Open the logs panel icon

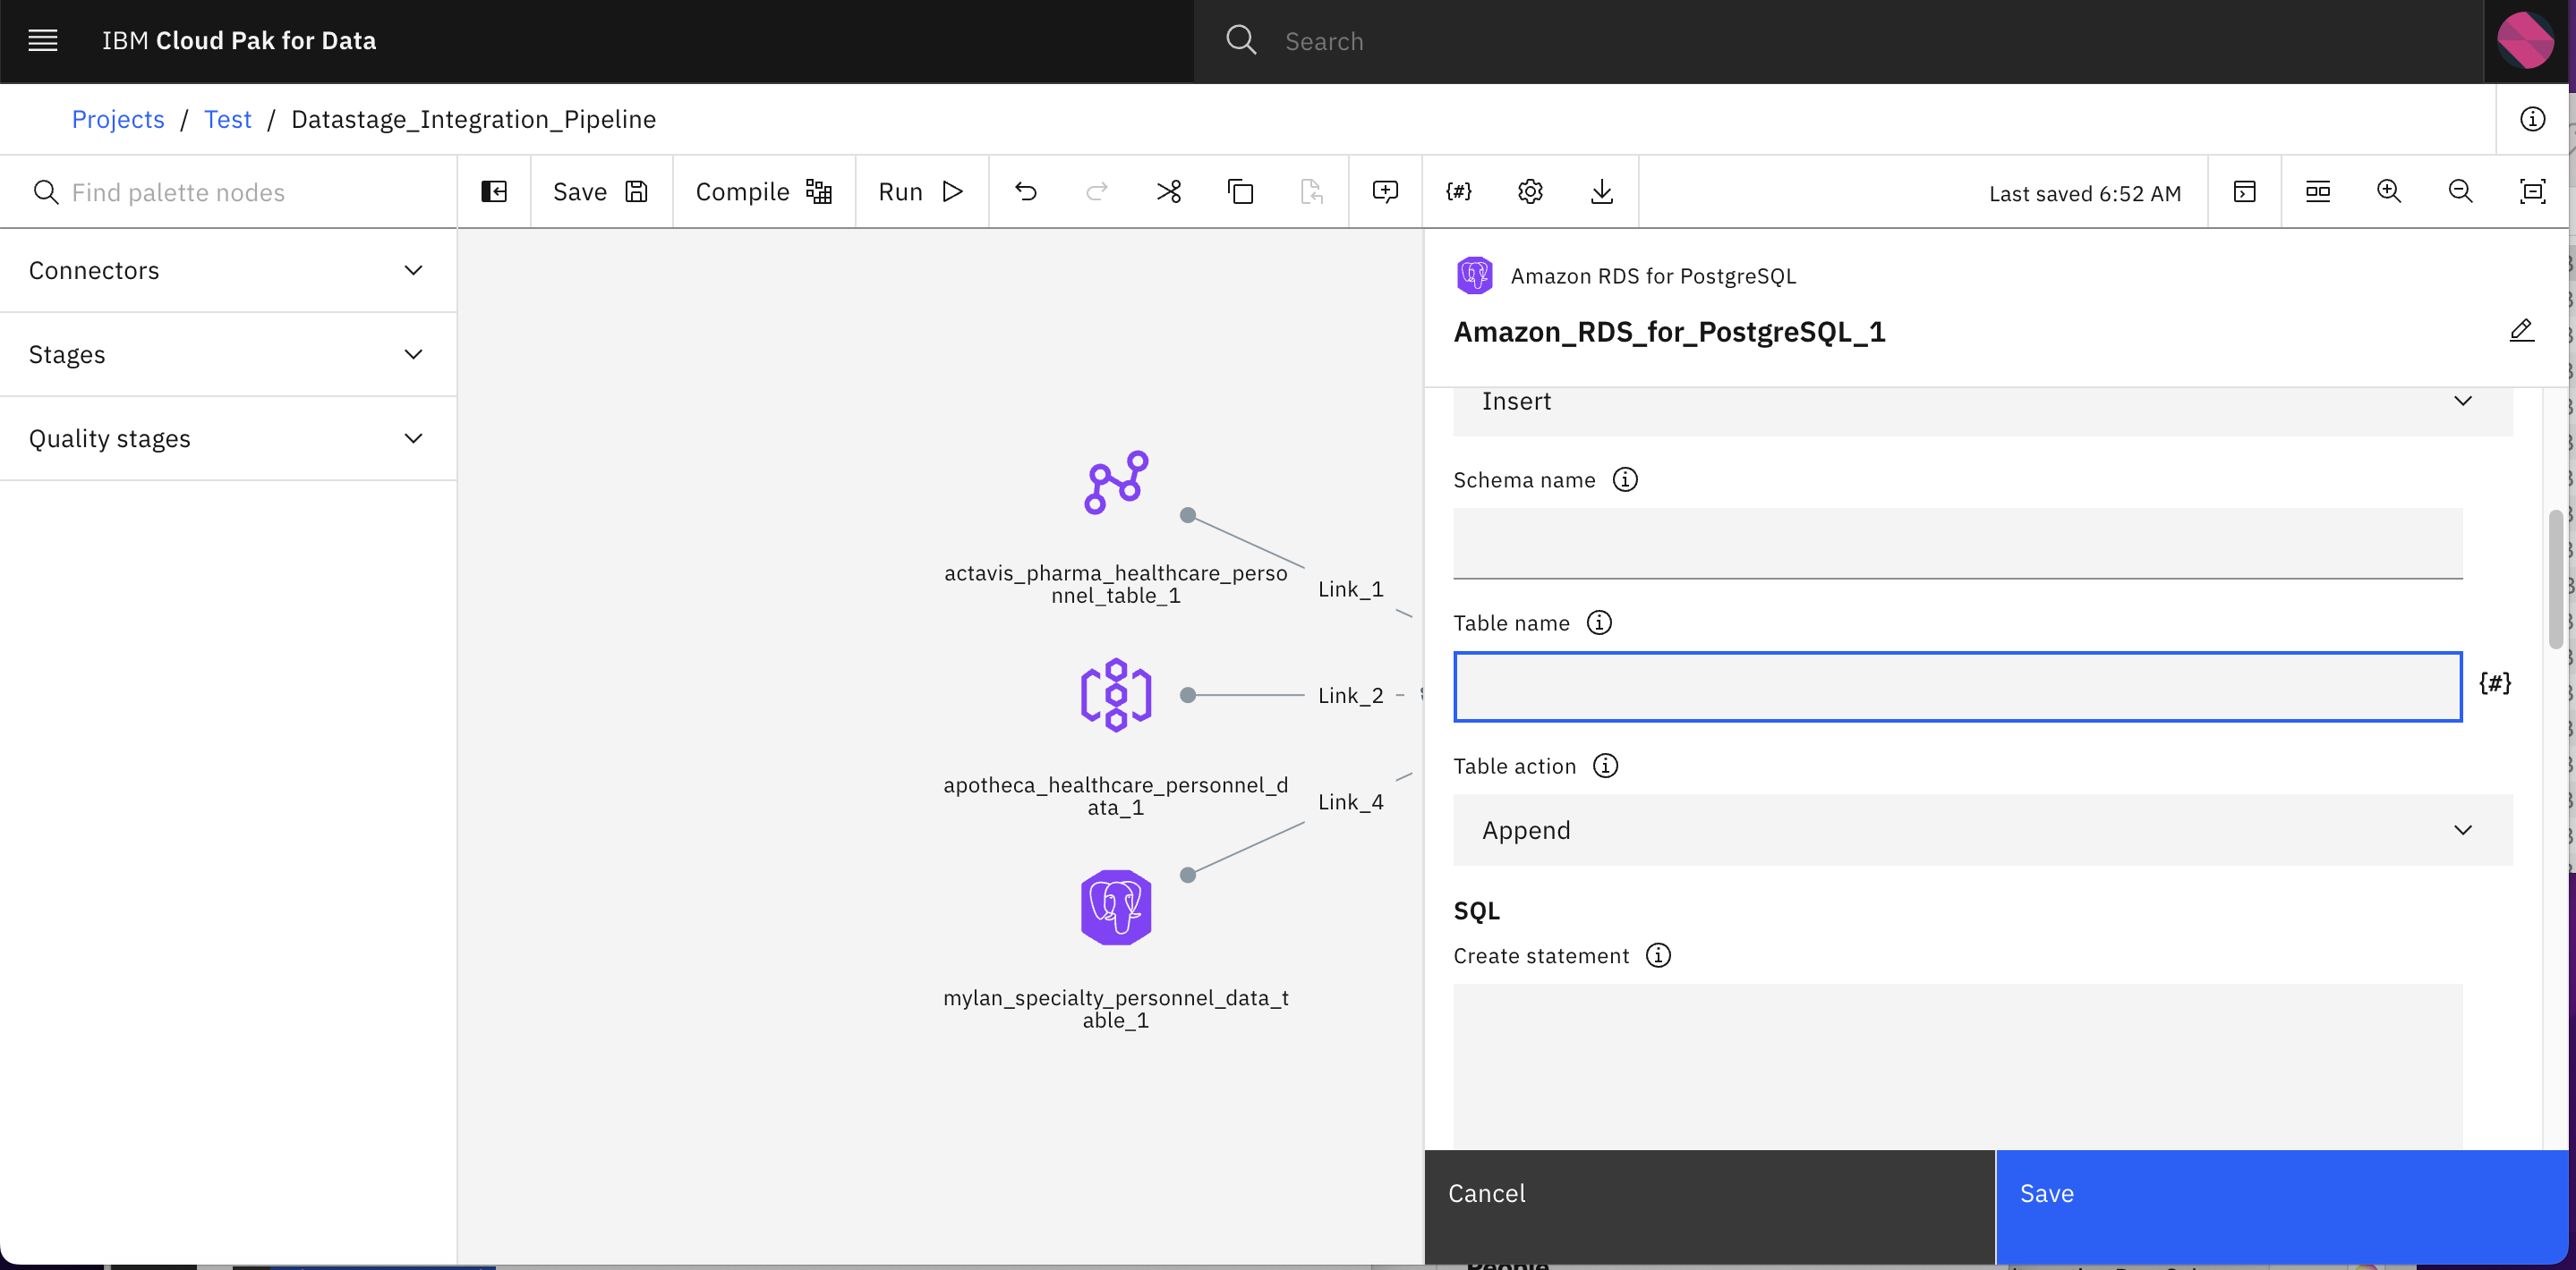[x=2244, y=192]
